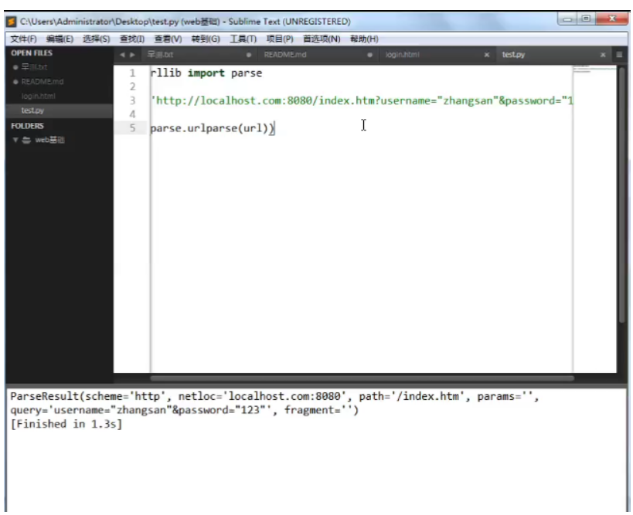Click the import keyword on line 1

click(x=206, y=73)
